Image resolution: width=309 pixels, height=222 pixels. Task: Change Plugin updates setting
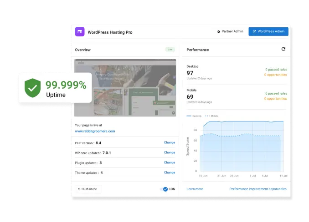point(170,162)
